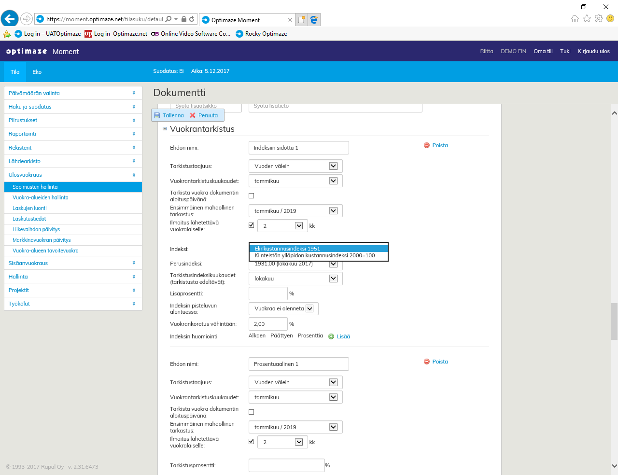This screenshot has width=618, height=475.
Task: Uncheck first Ilmoitus lähetettävä vuokralaiselle checkbox
Action: pyautogui.click(x=251, y=225)
